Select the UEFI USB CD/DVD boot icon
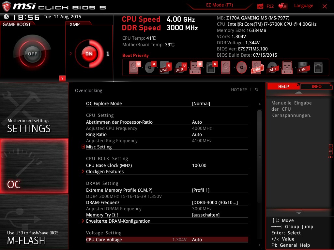The height and width of the screenshot is (250, 334). 181,68
